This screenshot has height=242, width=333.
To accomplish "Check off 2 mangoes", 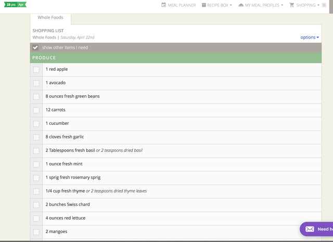I will click(x=36, y=232).
